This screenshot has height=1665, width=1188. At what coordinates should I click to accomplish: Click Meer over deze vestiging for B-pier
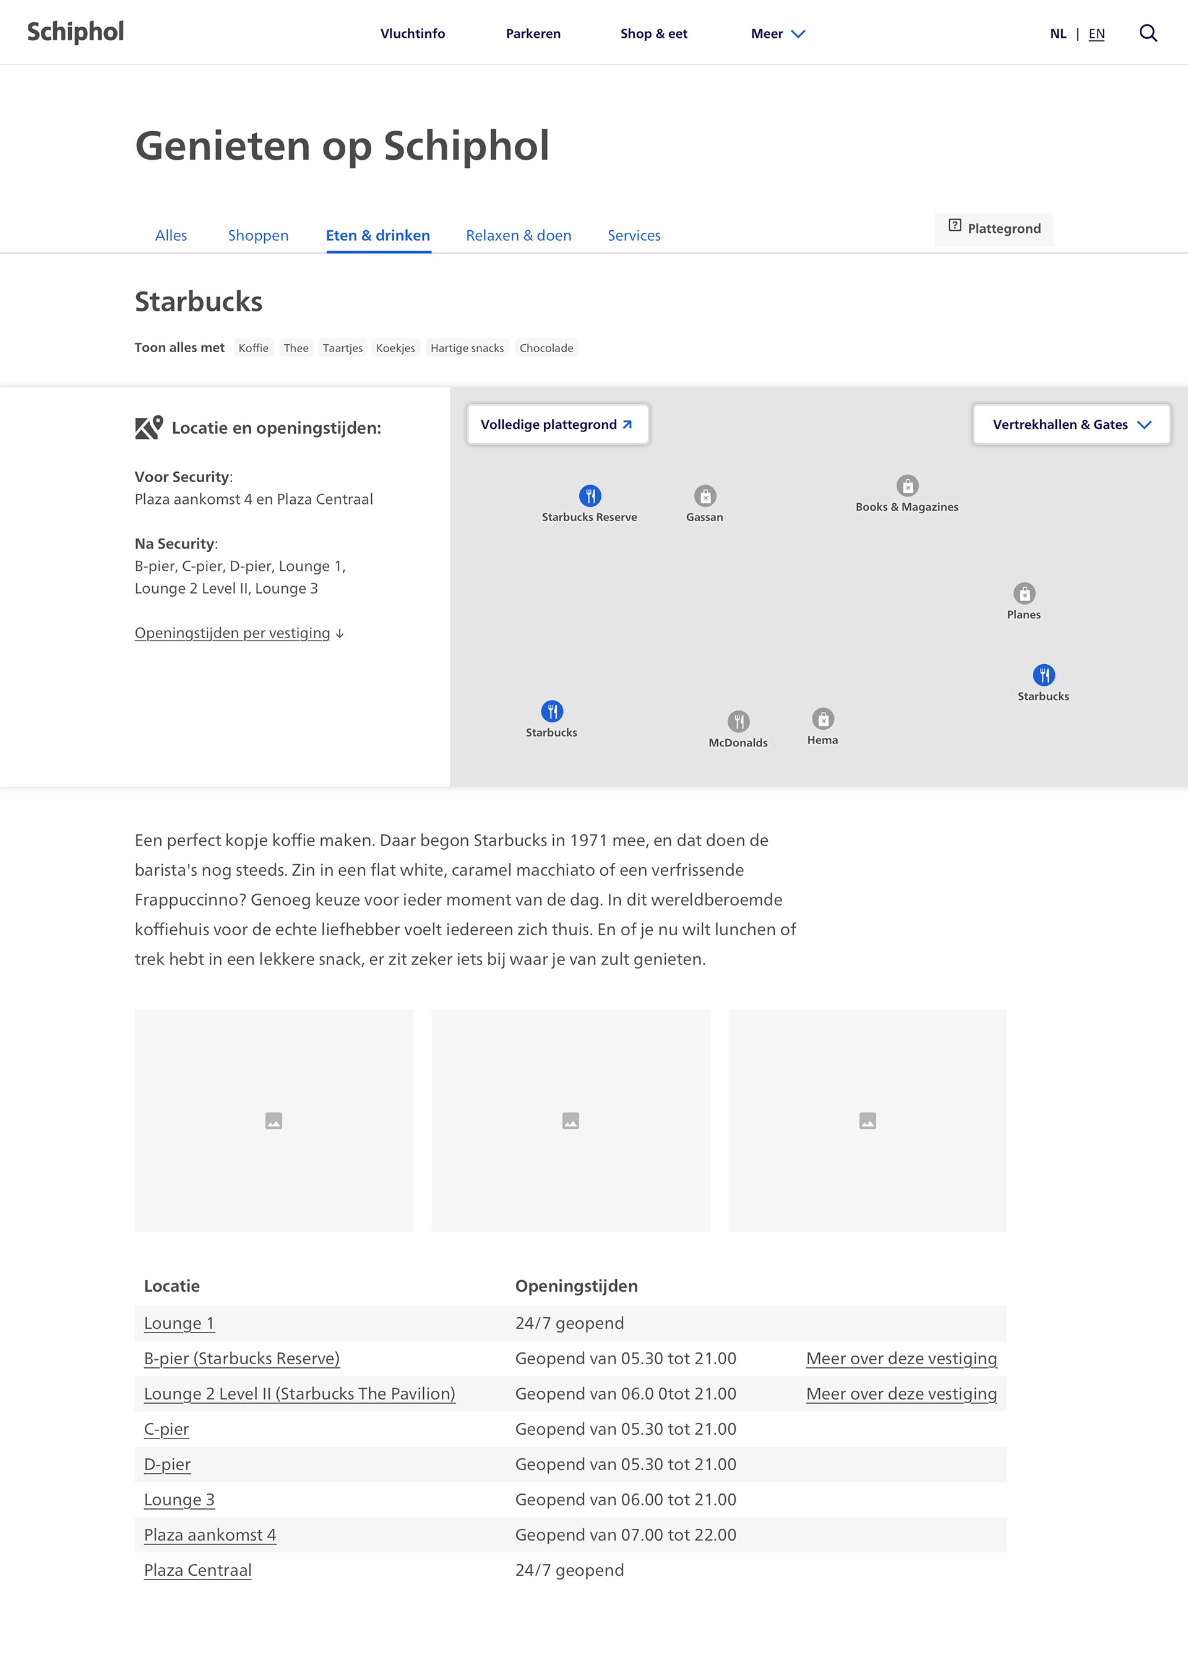(902, 1359)
